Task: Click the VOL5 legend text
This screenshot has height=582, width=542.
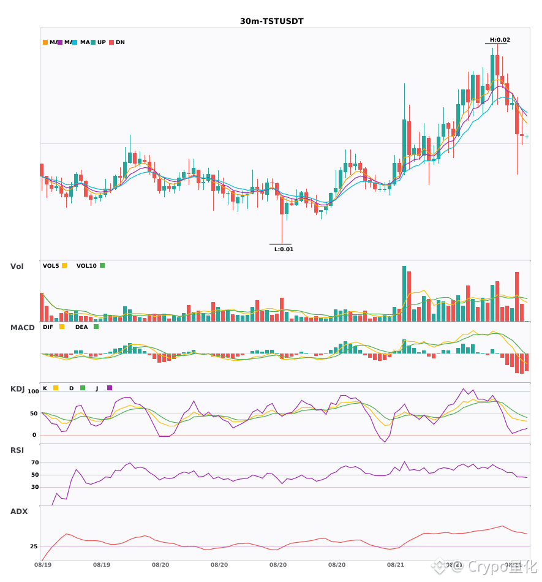Action: tap(51, 266)
